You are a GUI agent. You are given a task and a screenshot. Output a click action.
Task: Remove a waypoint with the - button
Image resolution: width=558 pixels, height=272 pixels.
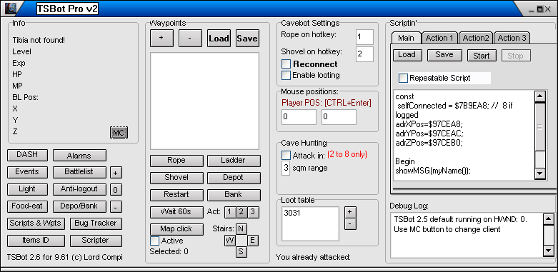(190, 38)
